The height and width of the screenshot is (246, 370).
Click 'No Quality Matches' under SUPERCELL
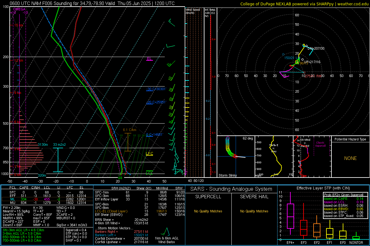[208, 211]
